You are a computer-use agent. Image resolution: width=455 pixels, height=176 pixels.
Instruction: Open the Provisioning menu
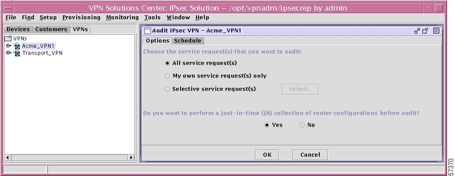81,18
